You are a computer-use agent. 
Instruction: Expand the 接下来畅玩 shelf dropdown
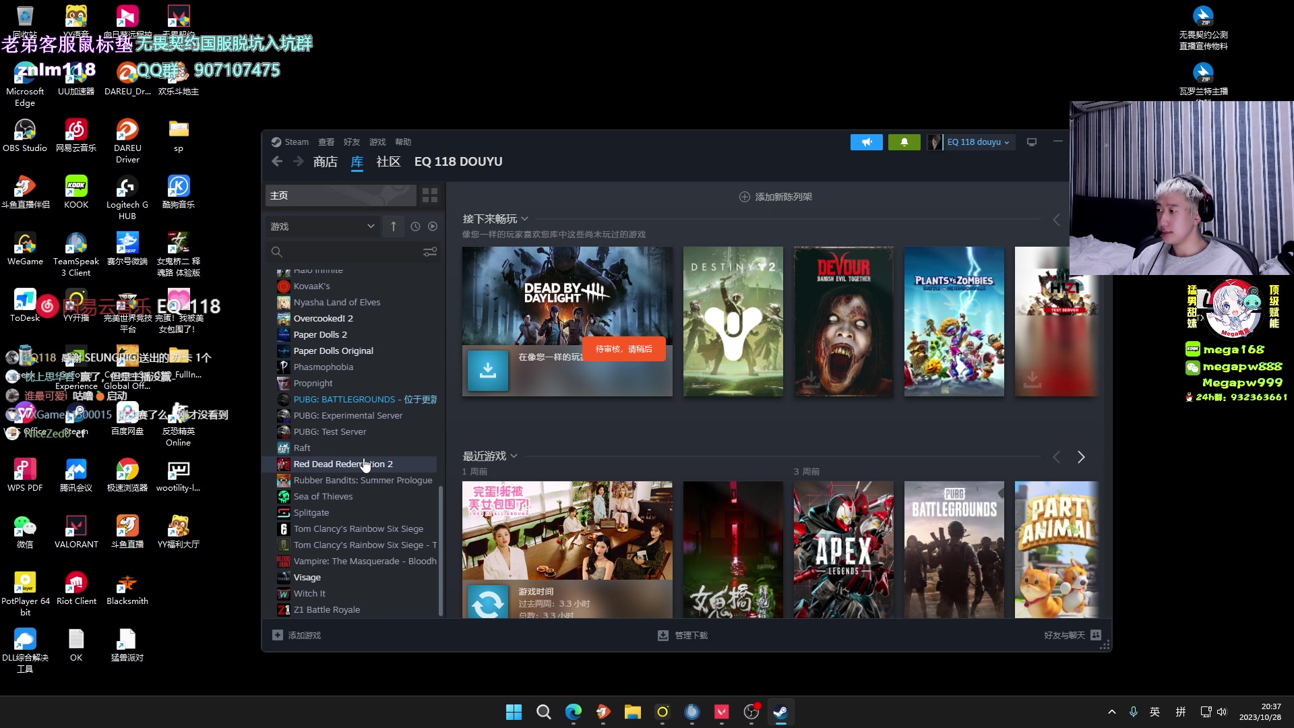525,219
